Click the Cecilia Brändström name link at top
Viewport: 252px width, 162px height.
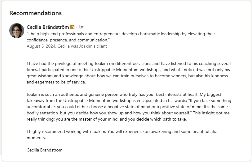coord(48,27)
